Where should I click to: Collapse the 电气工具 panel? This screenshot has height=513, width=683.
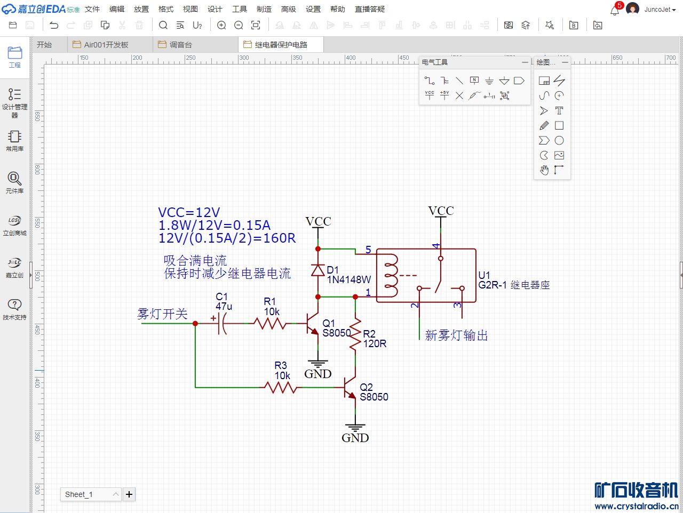(525, 62)
